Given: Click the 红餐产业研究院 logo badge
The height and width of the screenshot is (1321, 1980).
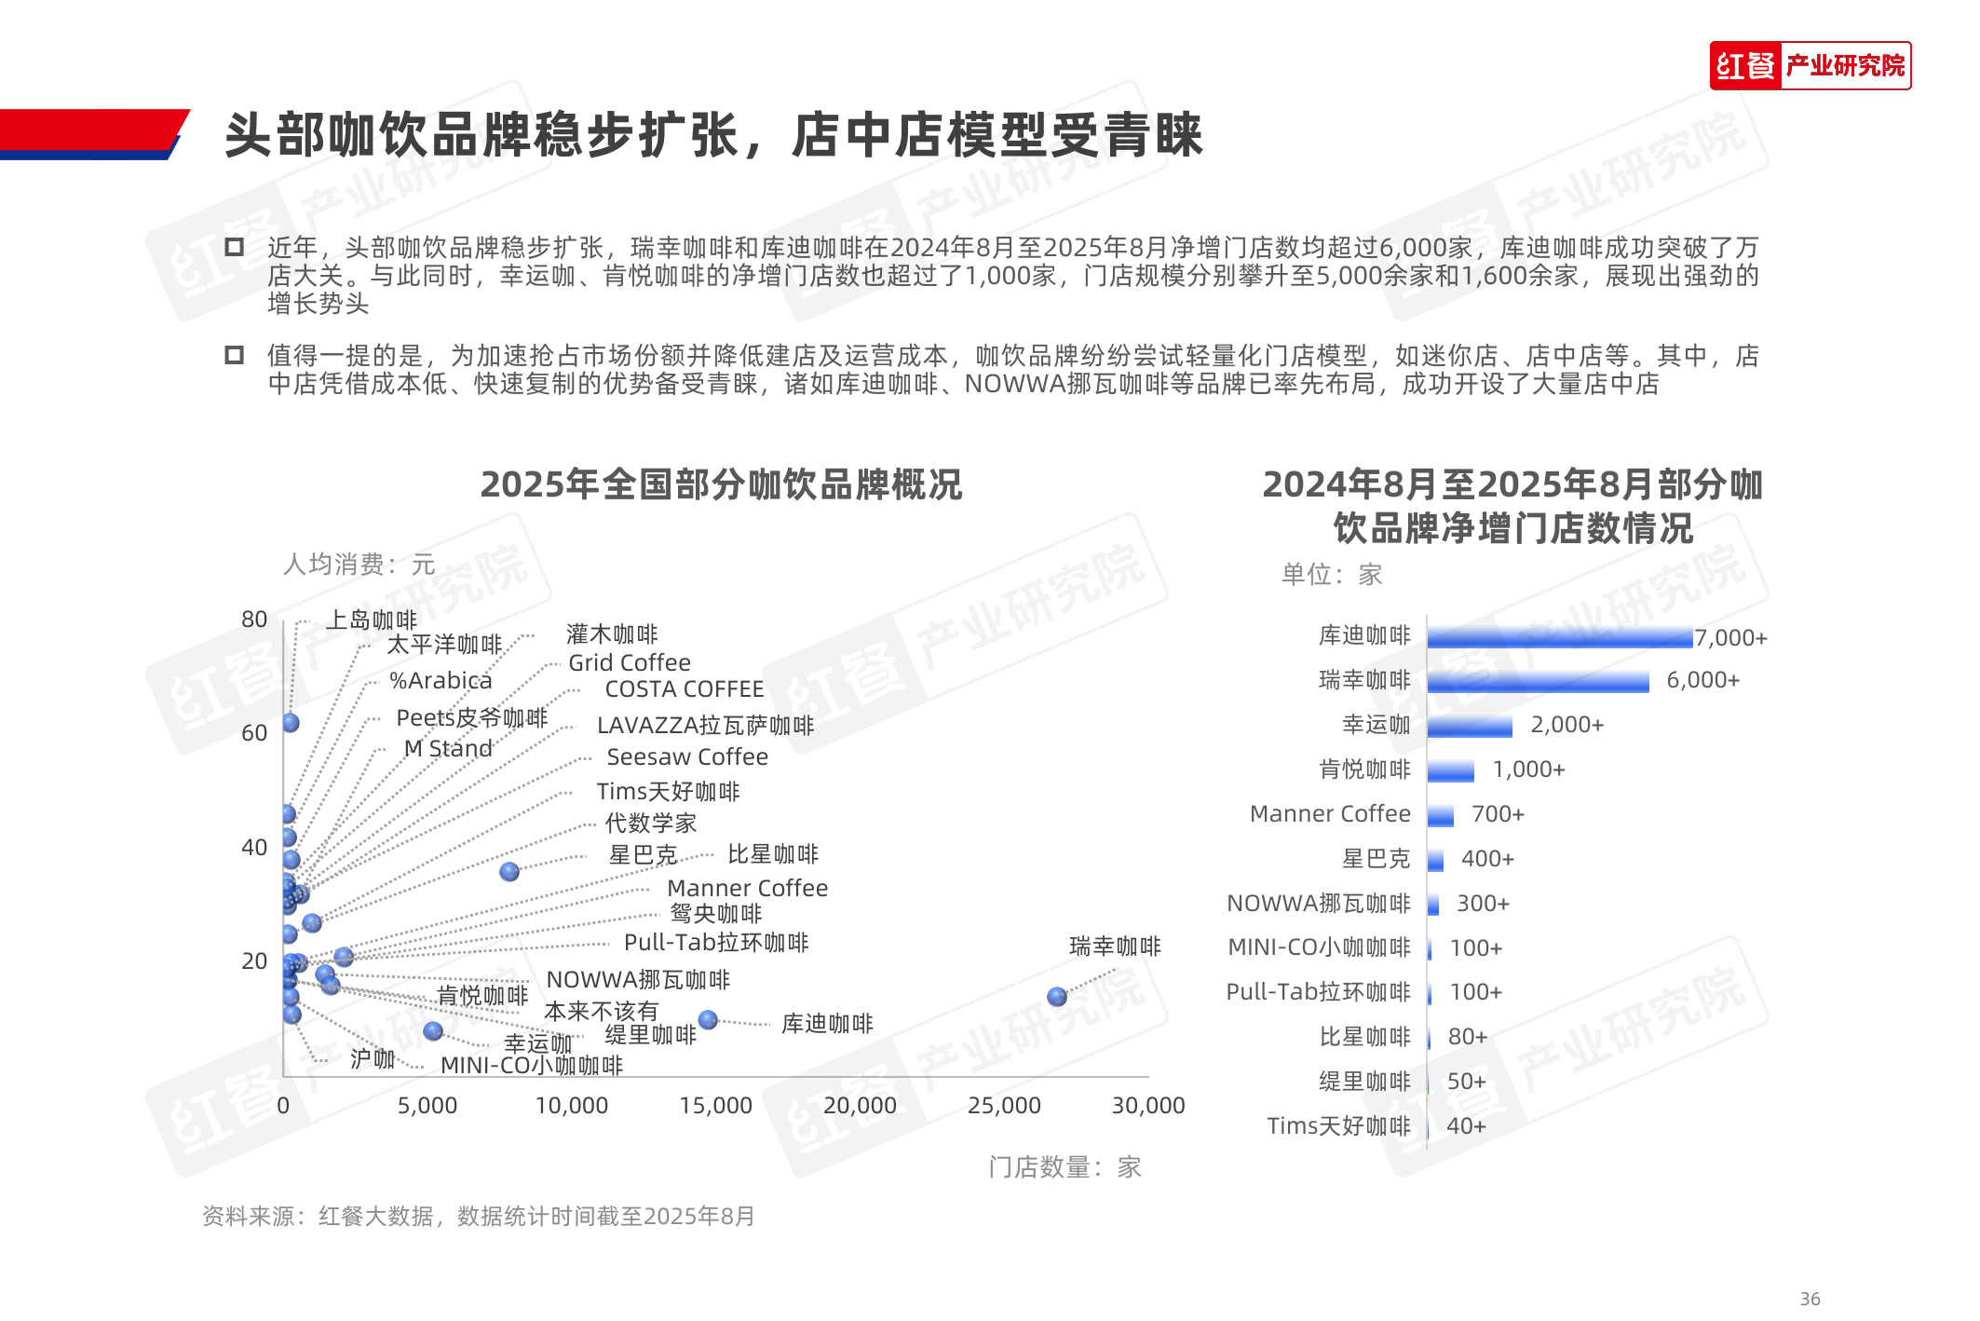Looking at the screenshot, I should click(x=1810, y=65).
